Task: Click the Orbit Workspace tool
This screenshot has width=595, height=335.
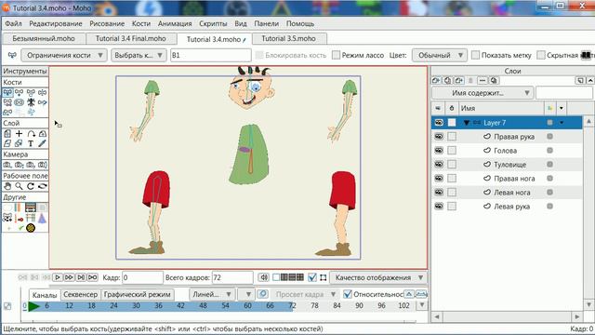Action: point(43,186)
